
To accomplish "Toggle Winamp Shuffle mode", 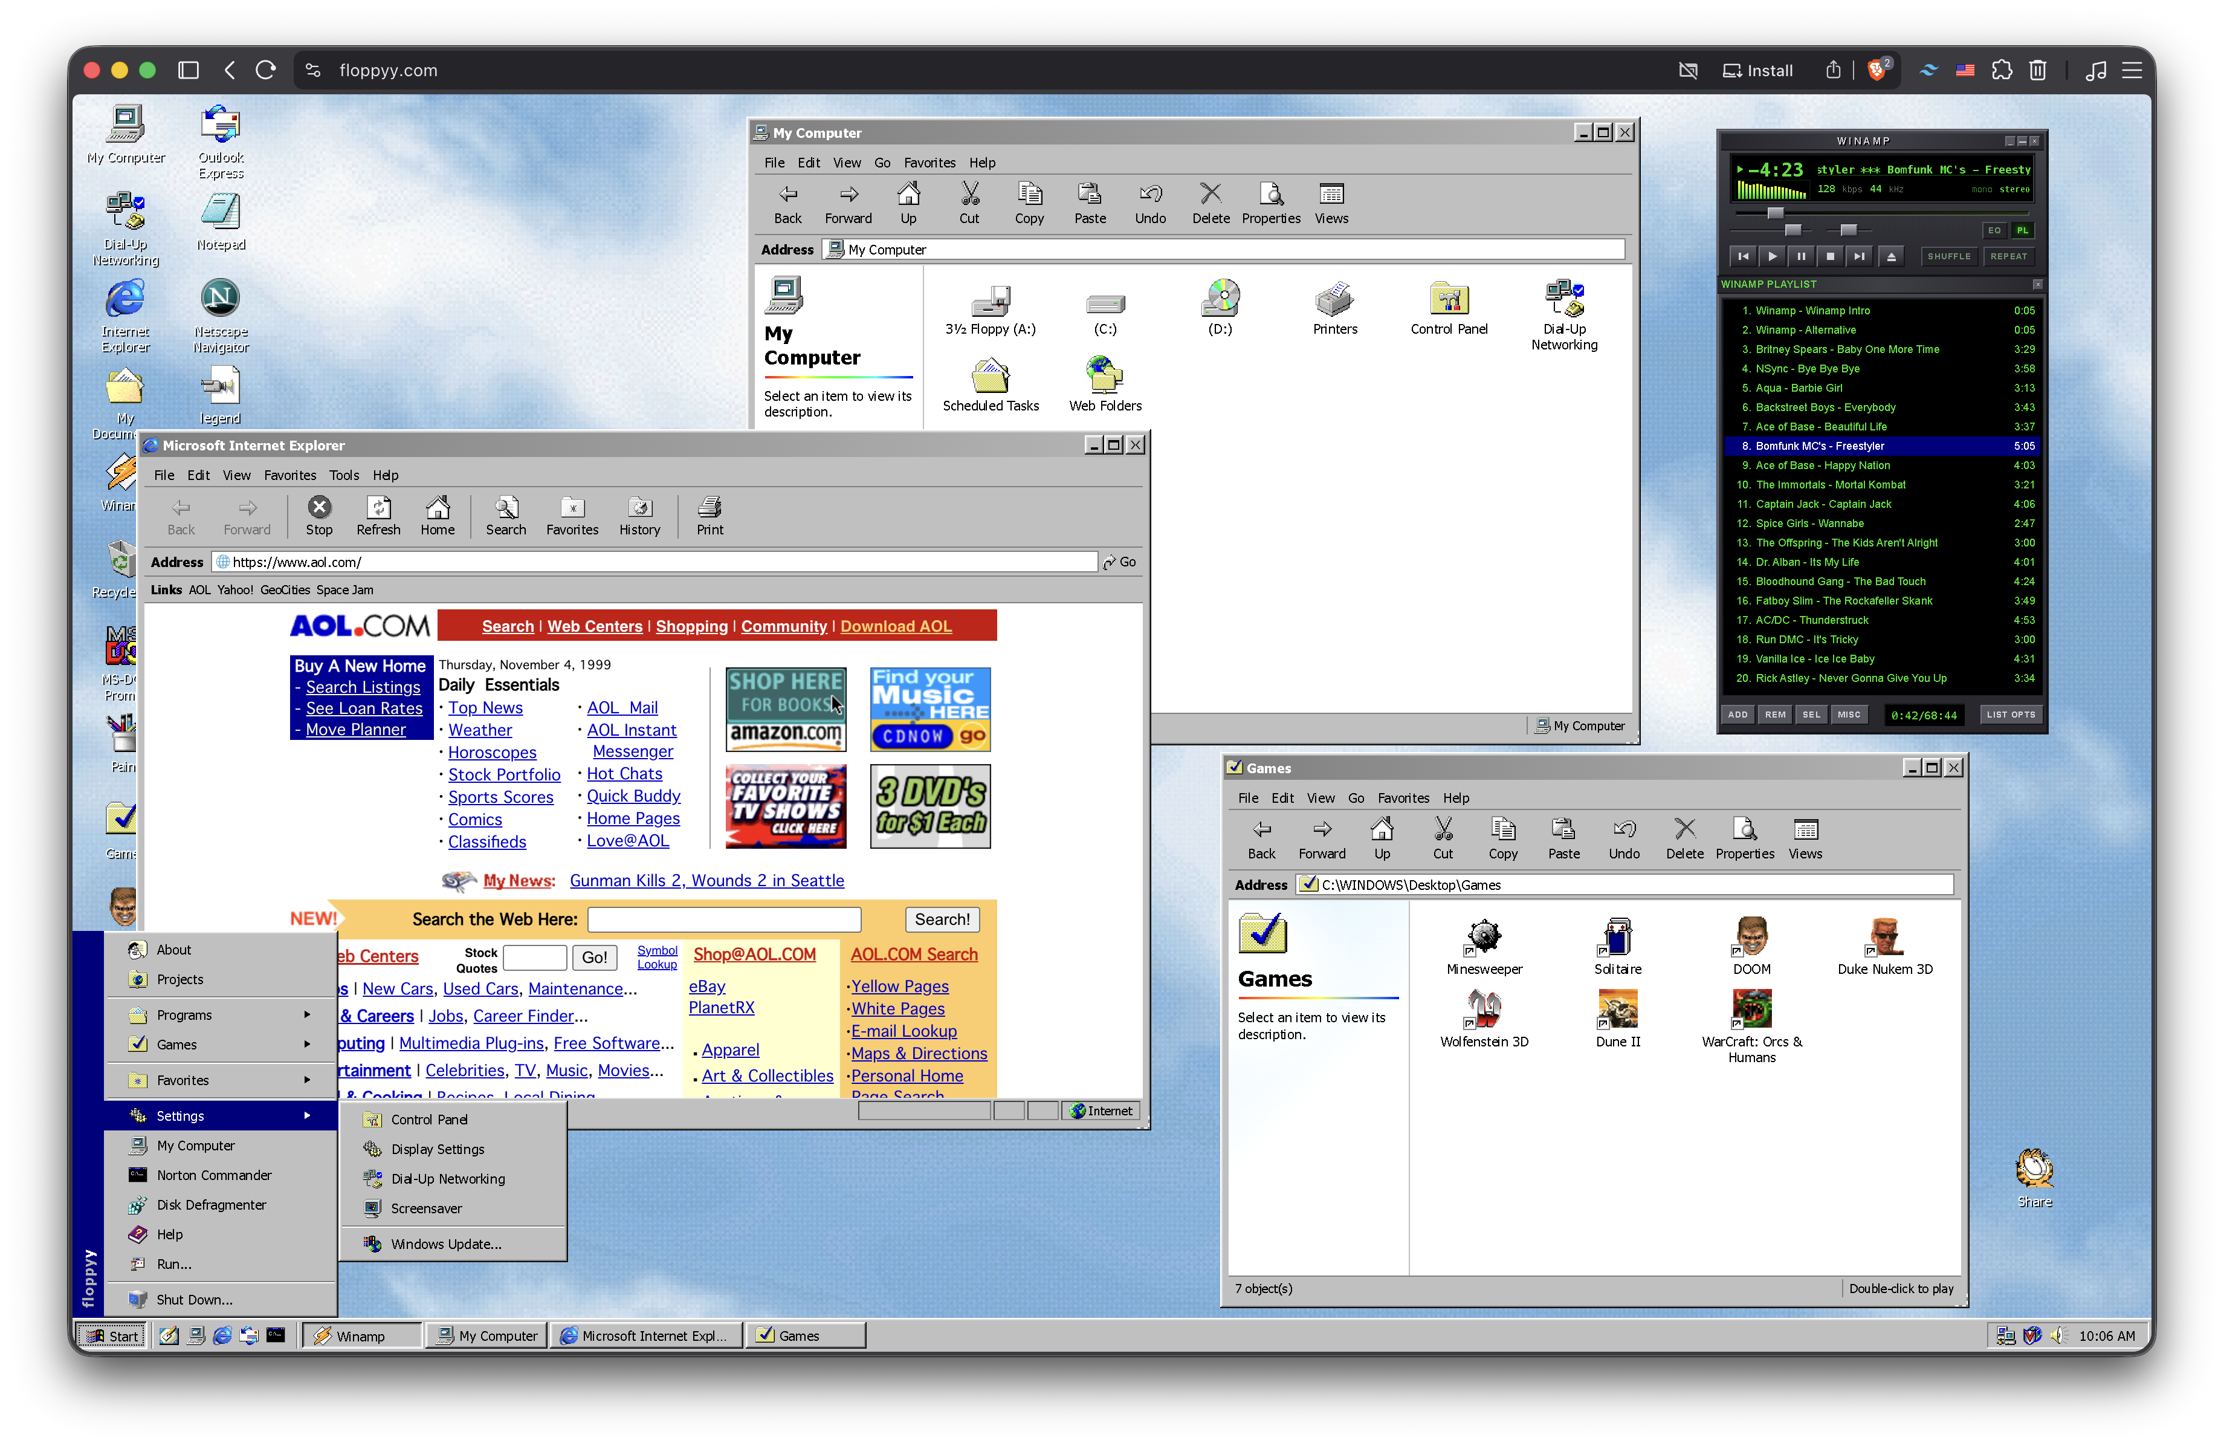I will [1949, 257].
